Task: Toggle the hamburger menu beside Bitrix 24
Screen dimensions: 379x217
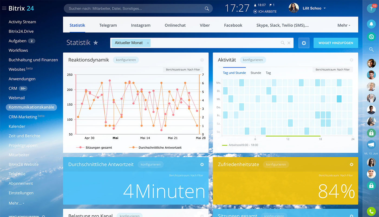Action: pyautogui.click(x=4, y=8)
